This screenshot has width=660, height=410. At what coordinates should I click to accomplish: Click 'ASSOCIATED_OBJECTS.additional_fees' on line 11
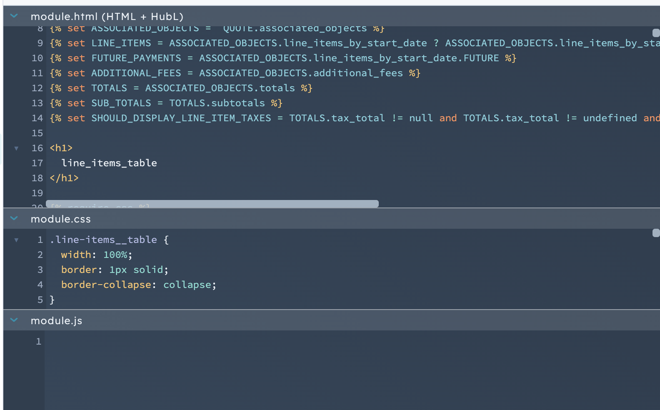tap(301, 73)
